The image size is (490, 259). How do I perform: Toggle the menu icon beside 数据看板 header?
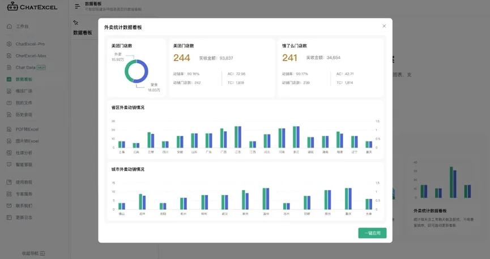point(78,6)
